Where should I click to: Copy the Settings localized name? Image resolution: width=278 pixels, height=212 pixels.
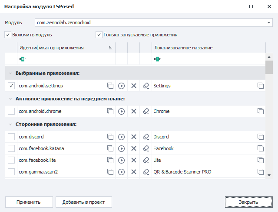pyautogui.click(x=261, y=86)
